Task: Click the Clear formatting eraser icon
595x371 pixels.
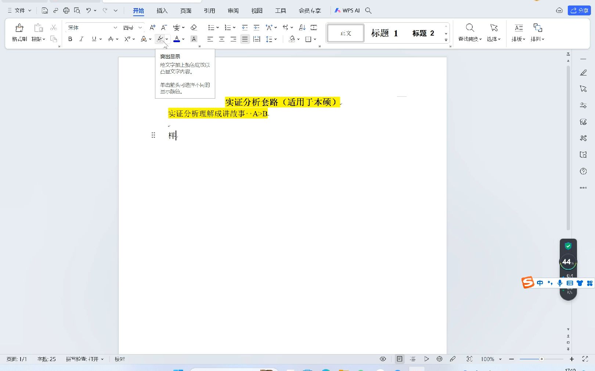Action: tap(194, 27)
